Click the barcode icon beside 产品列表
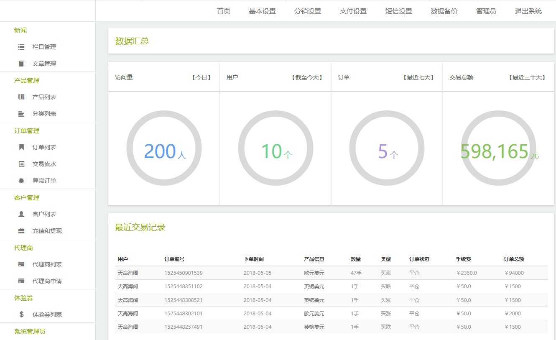The width and height of the screenshot is (556, 340). (21, 97)
